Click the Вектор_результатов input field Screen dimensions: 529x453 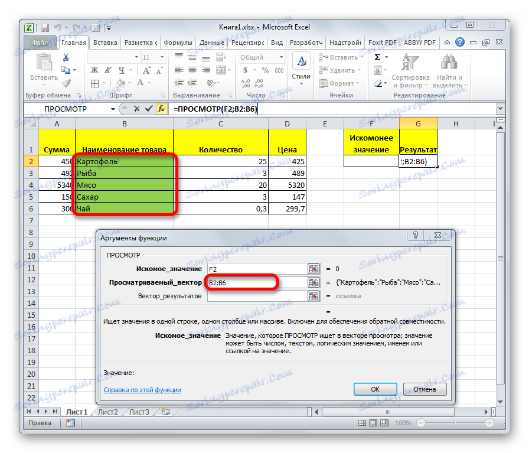257,296
